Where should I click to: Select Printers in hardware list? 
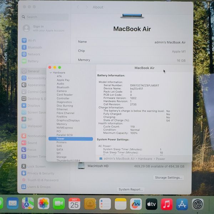pyautogui.click(x=61, y=142)
